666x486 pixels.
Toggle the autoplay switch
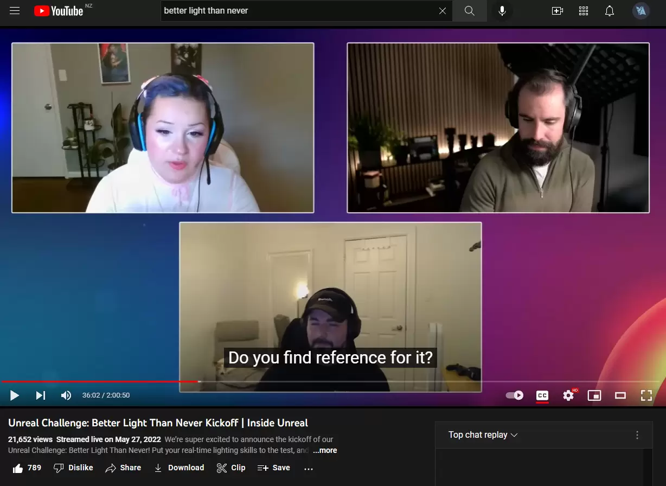[515, 395]
